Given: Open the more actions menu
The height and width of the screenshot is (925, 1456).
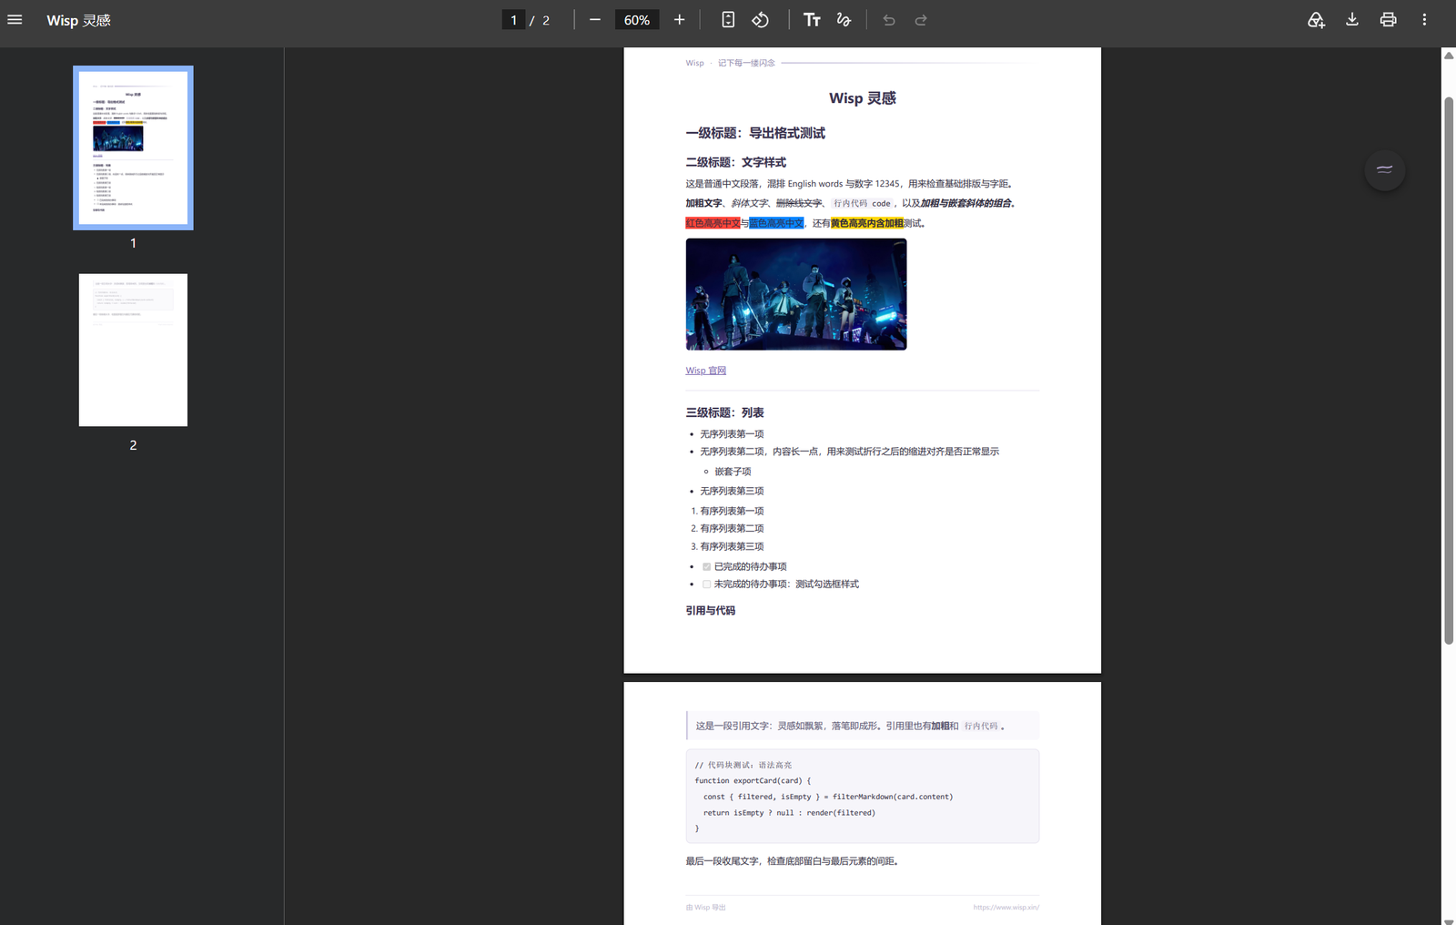Looking at the screenshot, I should coord(1424,19).
